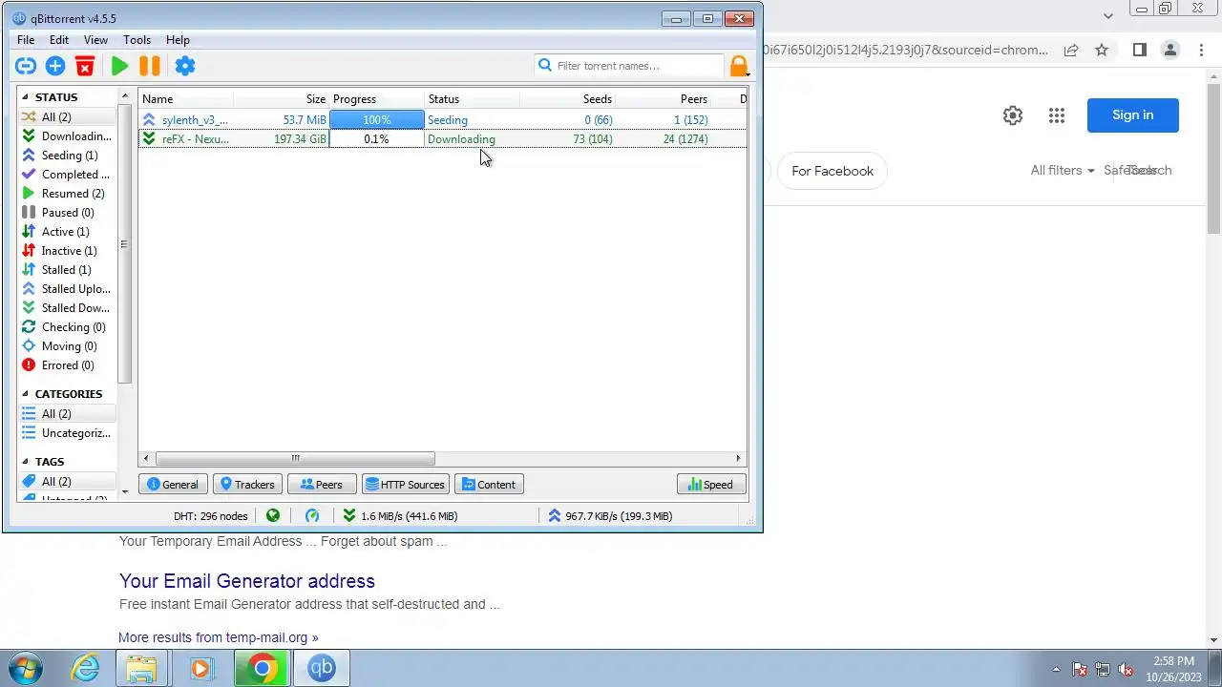This screenshot has width=1222, height=687.
Task: Select the Seeding (1) status filter
Action: click(x=67, y=156)
